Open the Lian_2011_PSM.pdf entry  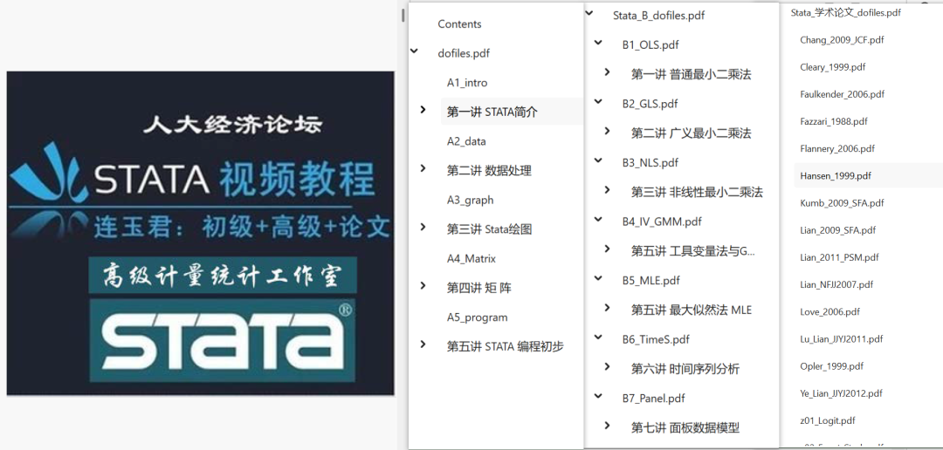[839, 257]
